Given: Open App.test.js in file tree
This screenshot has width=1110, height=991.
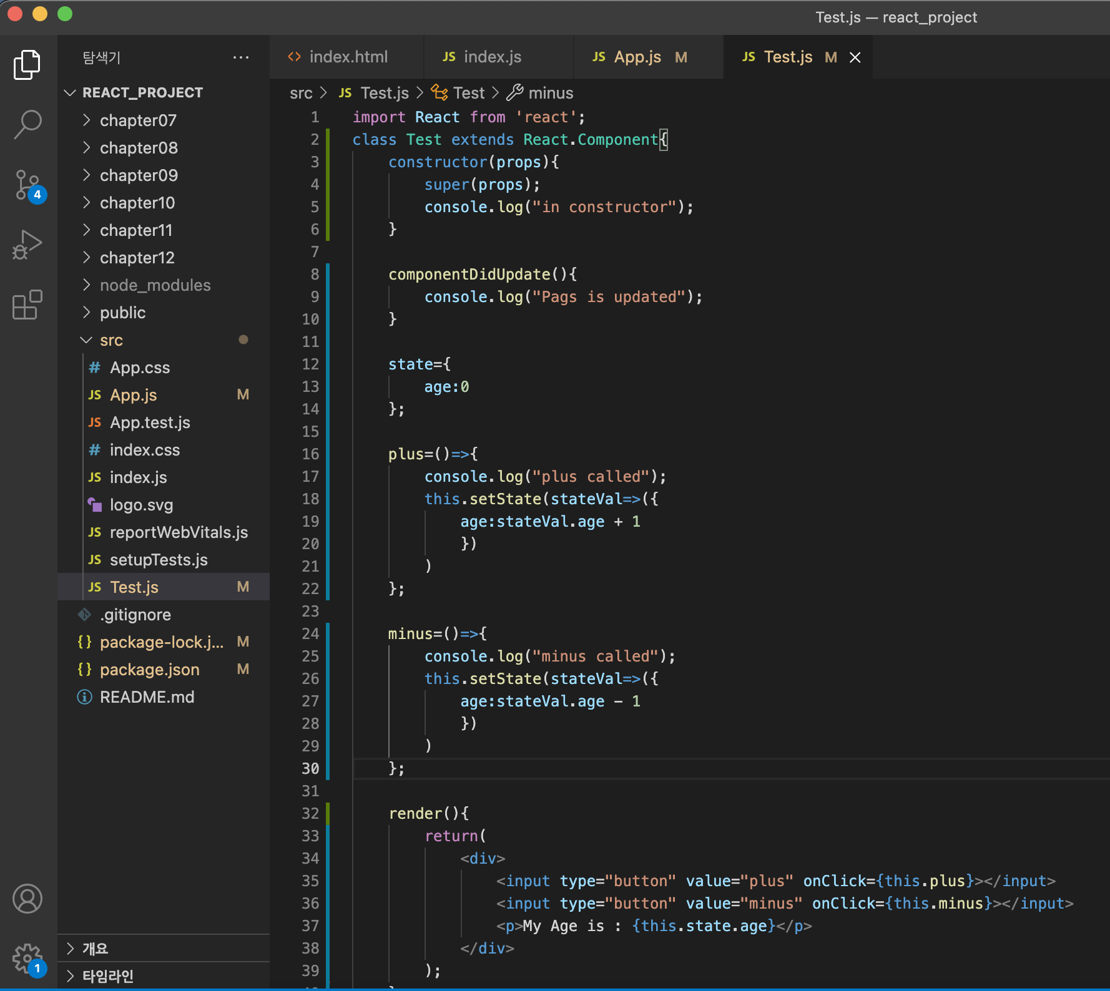Looking at the screenshot, I should [164, 422].
